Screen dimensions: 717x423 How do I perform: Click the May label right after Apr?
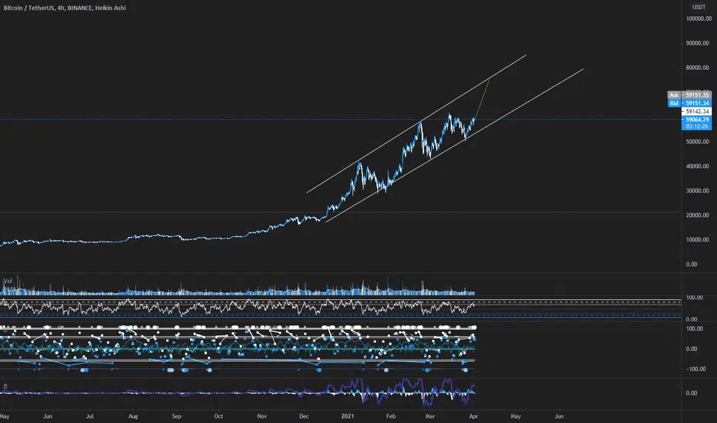tap(515, 417)
